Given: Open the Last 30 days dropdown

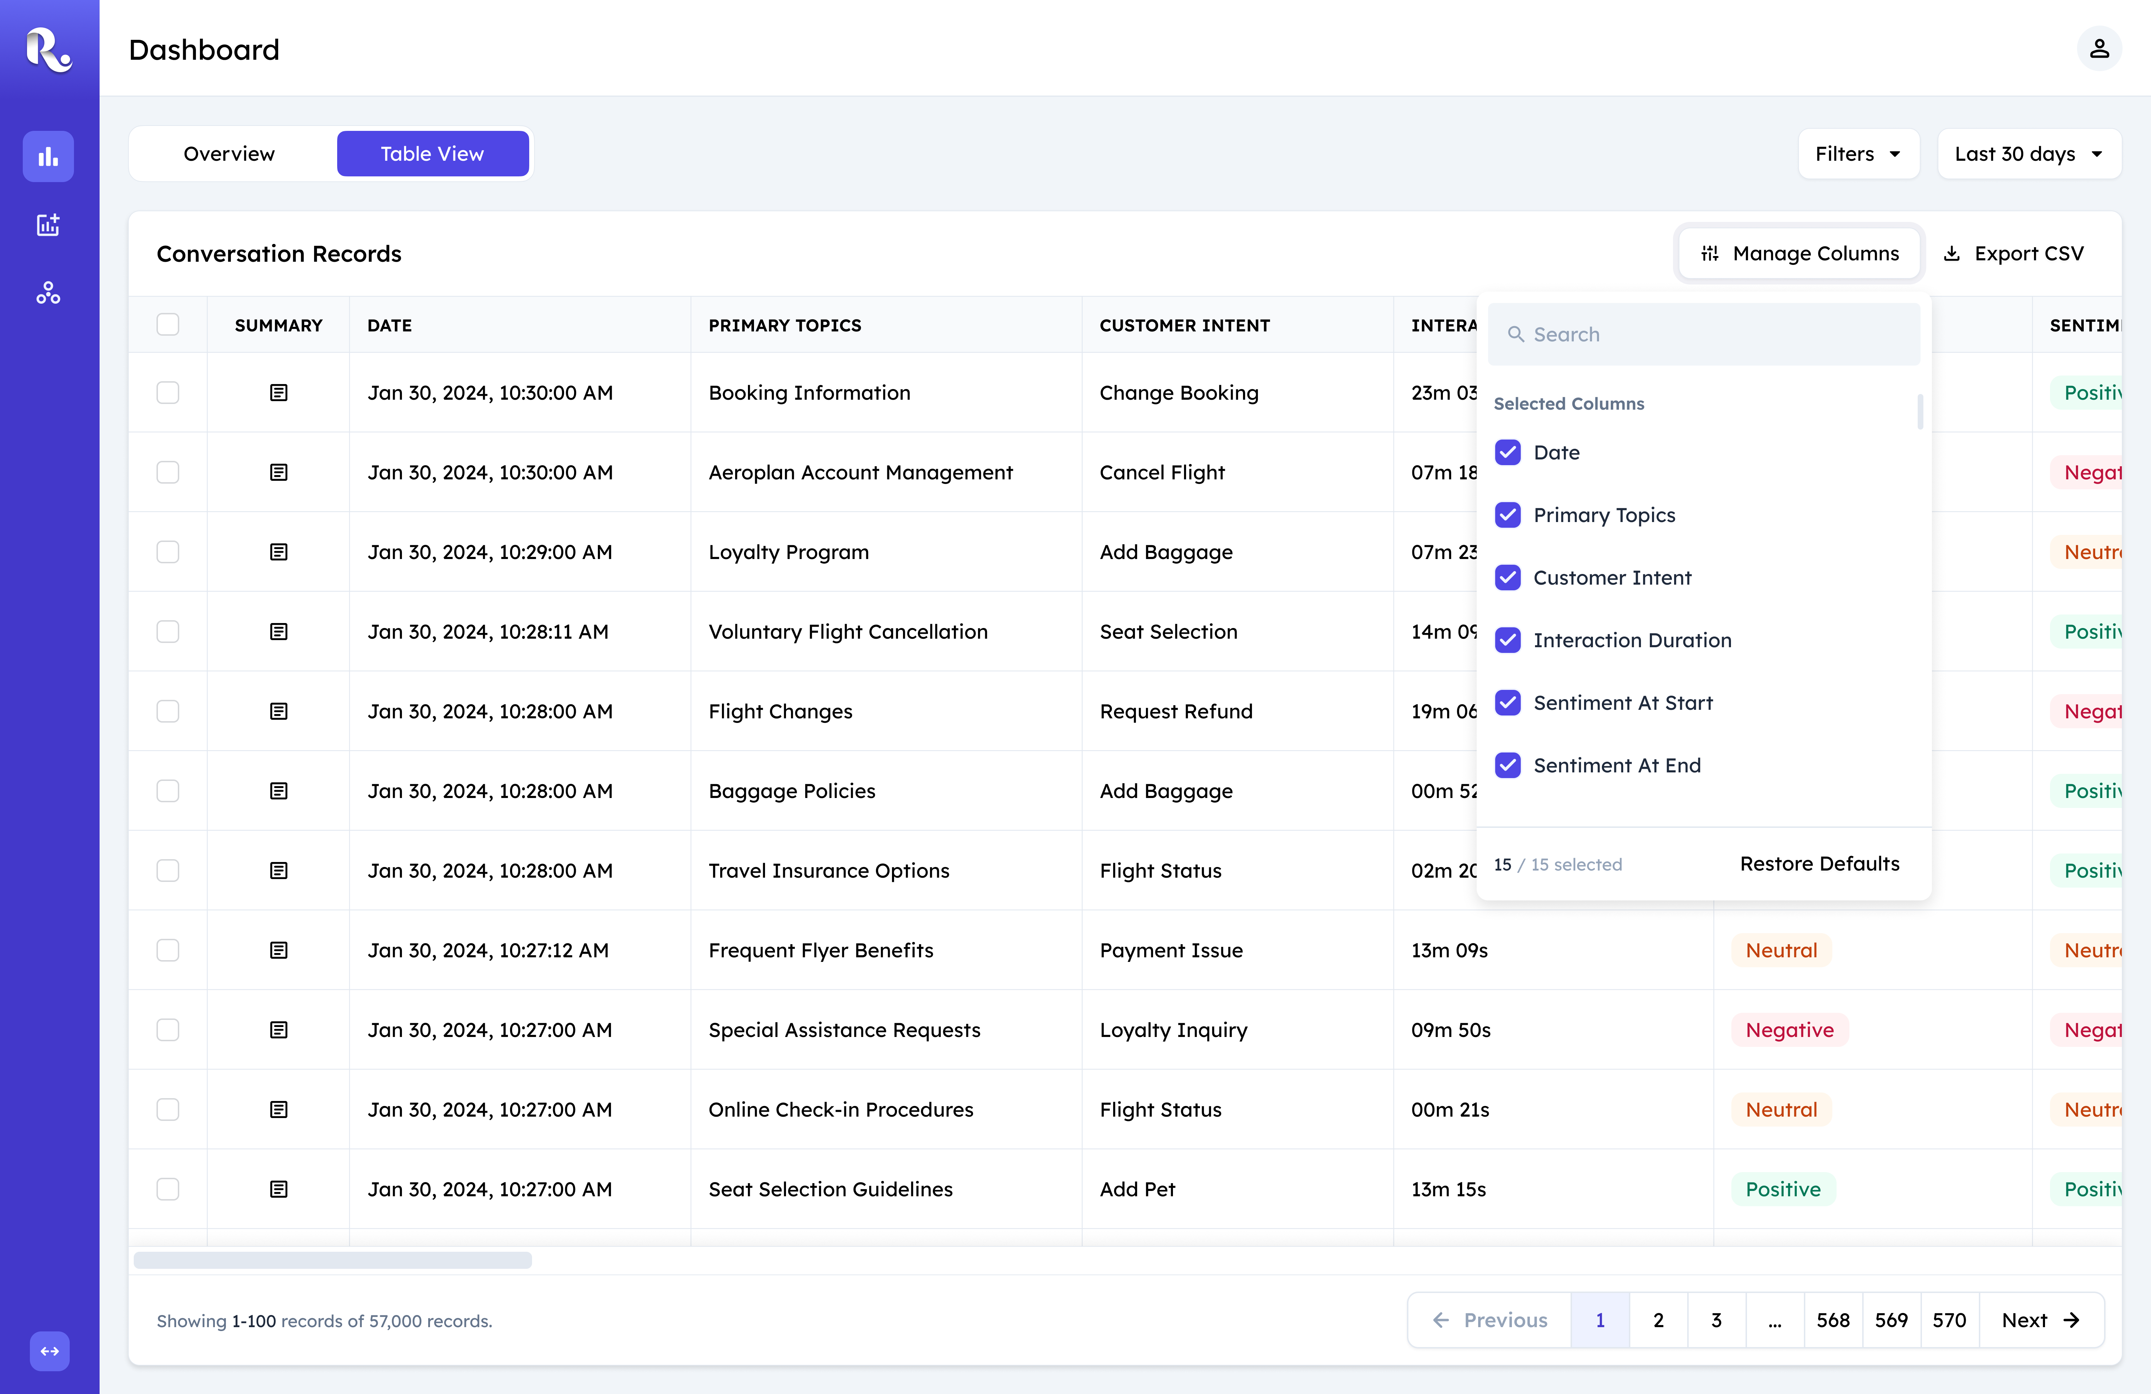Looking at the screenshot, I should pyautogui.click(x=2029, y=154).
